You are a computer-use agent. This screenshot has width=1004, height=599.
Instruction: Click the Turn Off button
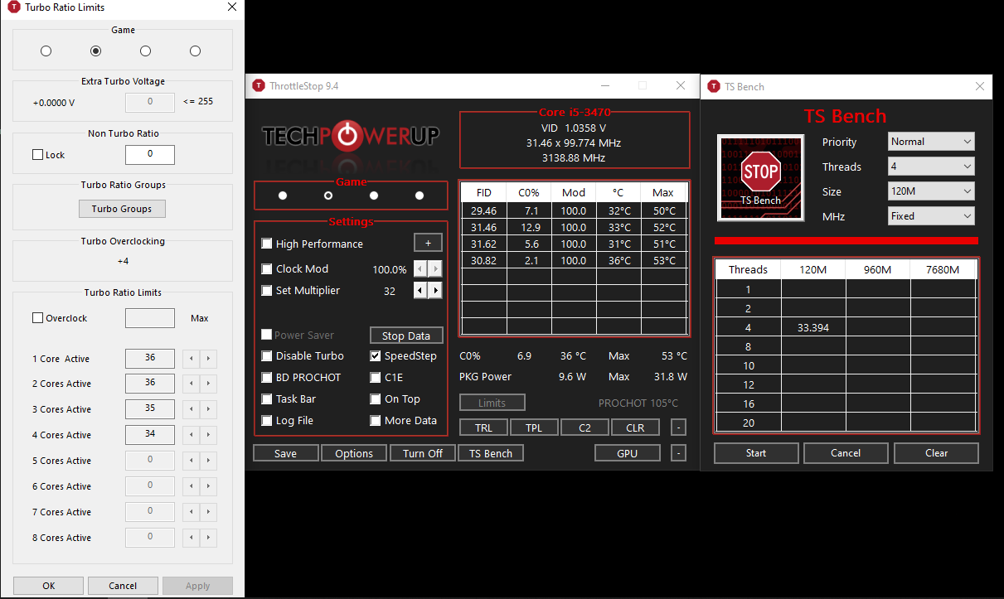[423, 453]
